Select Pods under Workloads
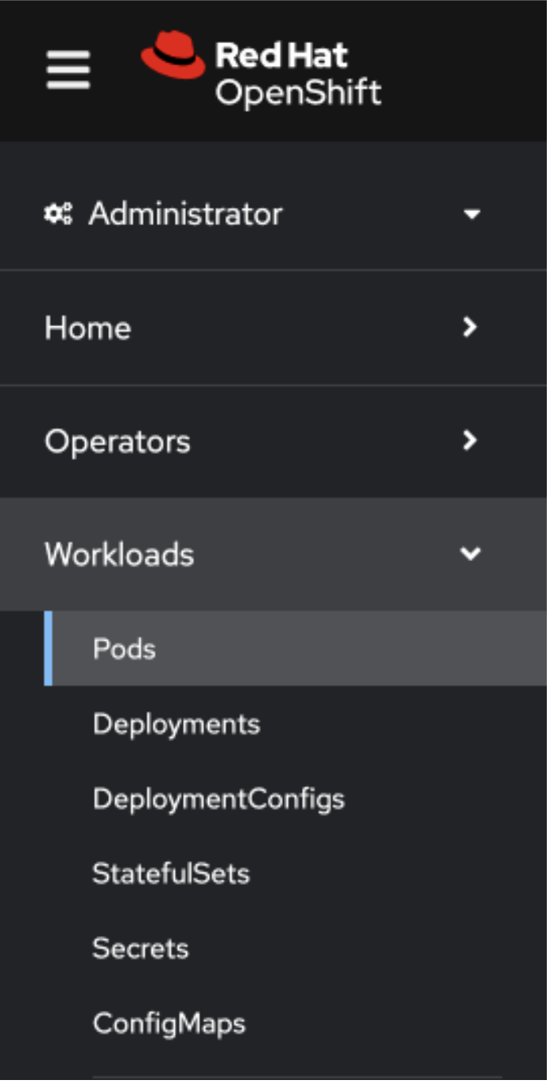Screen dimensions: 550x1084 coord(296,649)
